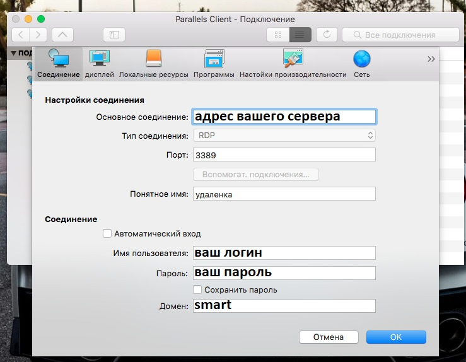The image size is (466, 362).
Task: Open the Локальные ресурсы tab
Action: click(154, 64)
